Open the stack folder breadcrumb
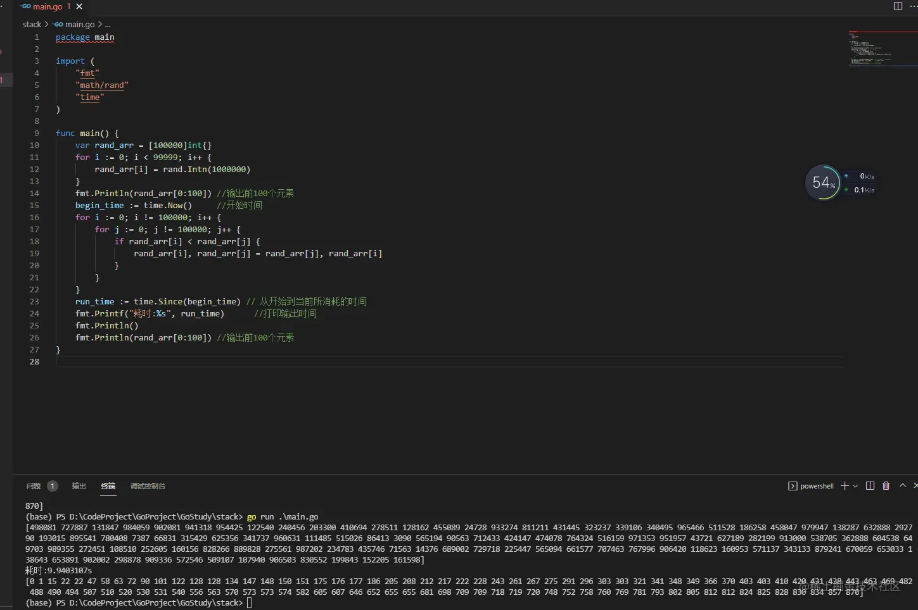 pos(32,25)
